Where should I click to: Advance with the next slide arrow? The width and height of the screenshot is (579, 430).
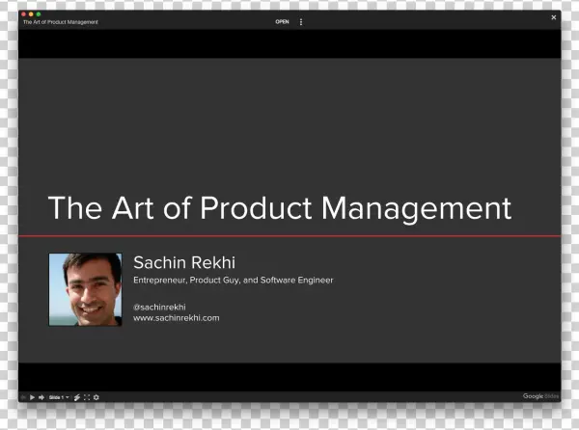41,396
